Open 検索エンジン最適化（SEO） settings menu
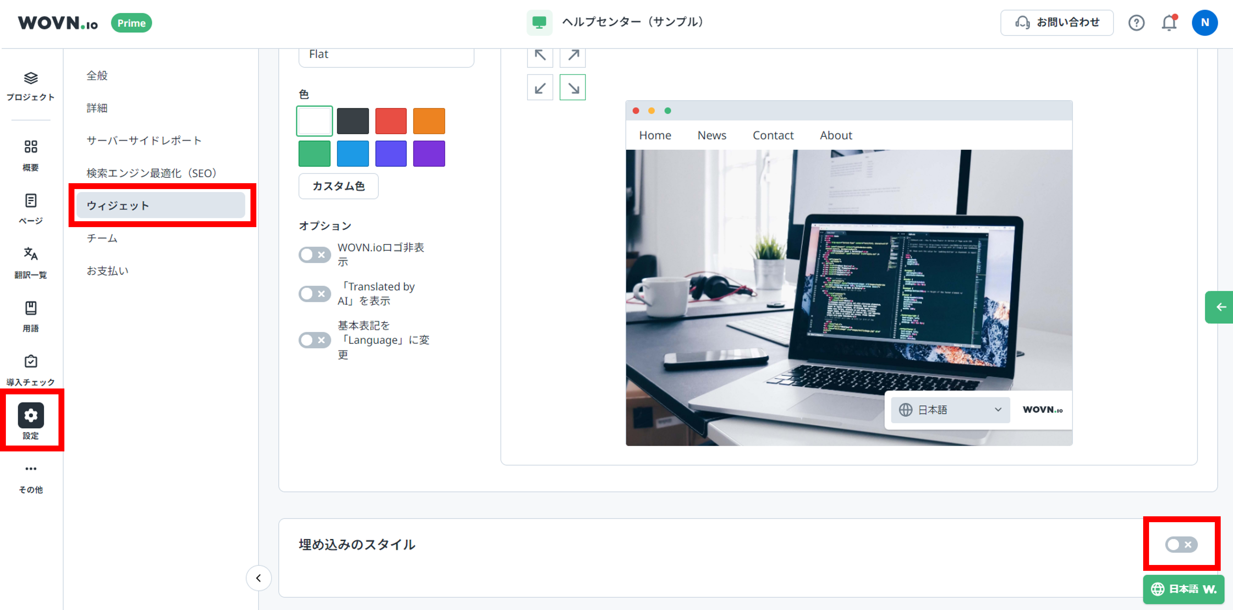 point(152,173)
